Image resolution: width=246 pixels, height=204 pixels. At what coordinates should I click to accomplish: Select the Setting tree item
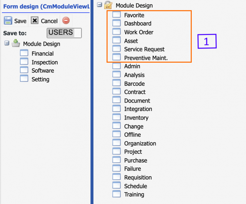(40, 79)
